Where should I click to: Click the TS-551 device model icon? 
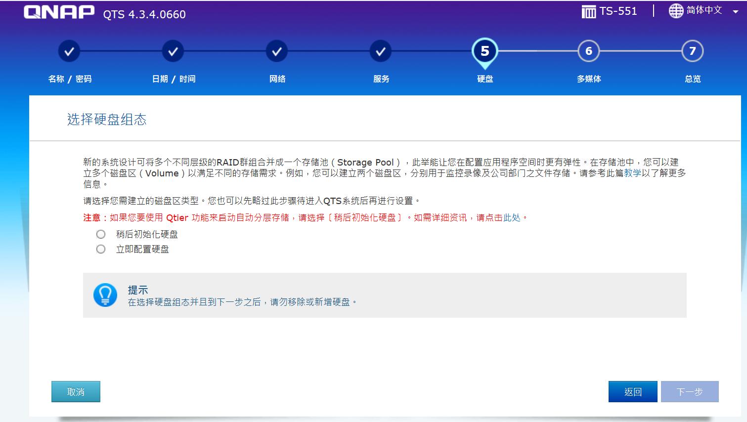(x=588, y=11)
